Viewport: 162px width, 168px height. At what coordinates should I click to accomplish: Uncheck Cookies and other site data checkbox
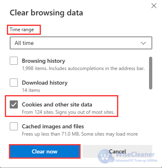coord(14,104)
